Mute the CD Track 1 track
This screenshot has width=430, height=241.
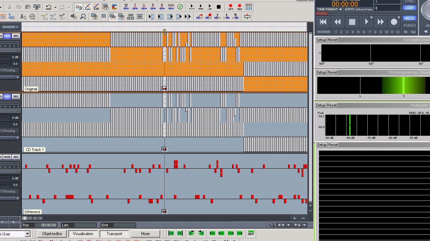tap(7, 97)
